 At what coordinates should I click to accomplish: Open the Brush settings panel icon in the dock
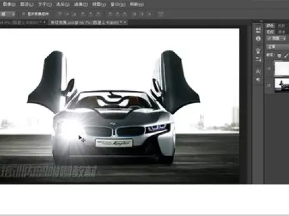[x=258, y=59]
